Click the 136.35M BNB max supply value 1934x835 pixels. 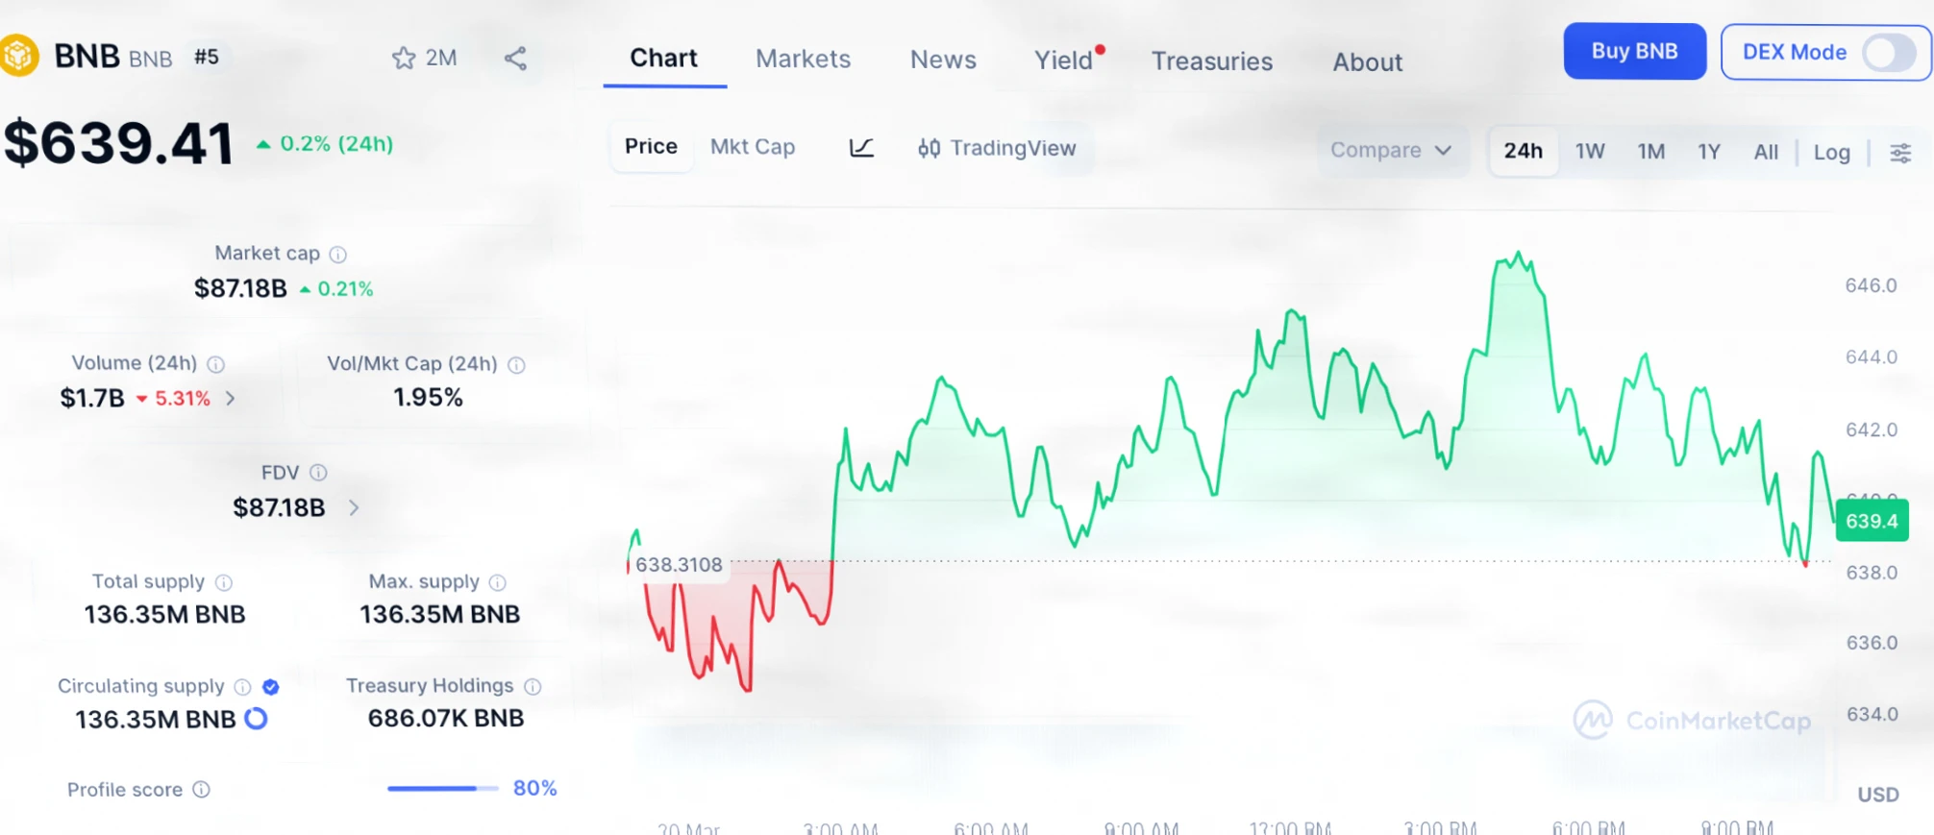point(439,614)
